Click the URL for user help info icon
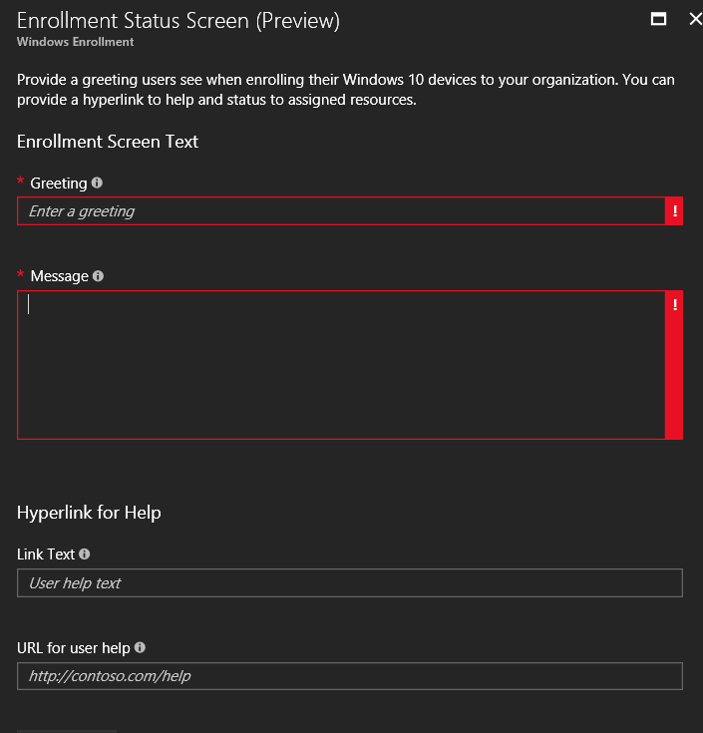Viewport: 703px width, 733px height. tap(140, 647)
